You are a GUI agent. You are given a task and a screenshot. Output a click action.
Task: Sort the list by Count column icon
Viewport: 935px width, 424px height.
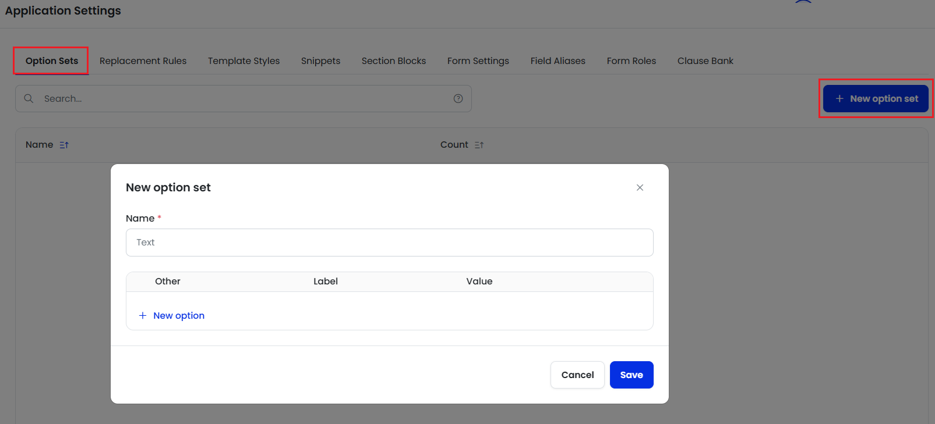click(x=479, y=145)
